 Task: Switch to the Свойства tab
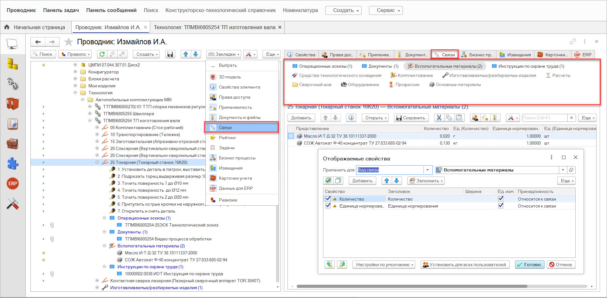(x=301, y=55)
